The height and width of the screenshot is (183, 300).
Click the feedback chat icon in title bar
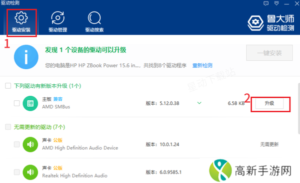point(266,3)
